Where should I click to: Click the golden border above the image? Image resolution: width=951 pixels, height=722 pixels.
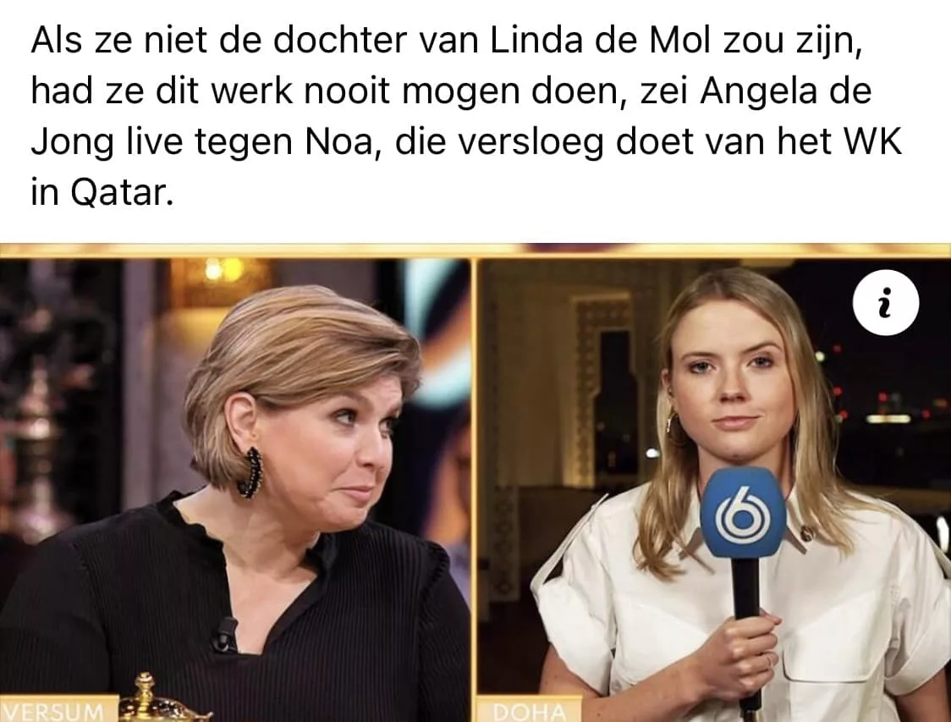(475, 251)
